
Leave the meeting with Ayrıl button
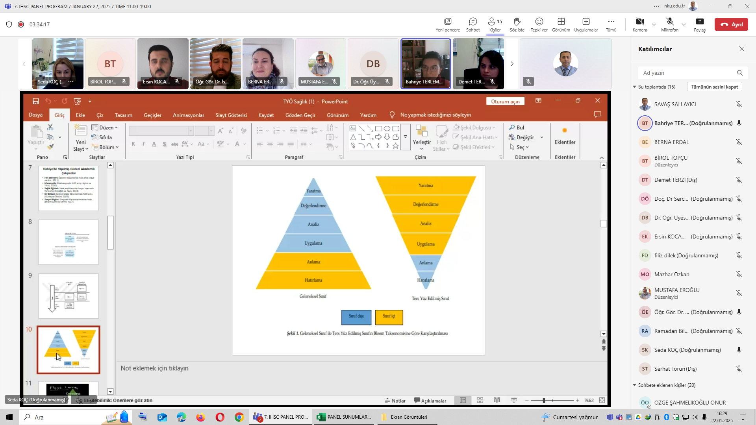click(731, 24)
